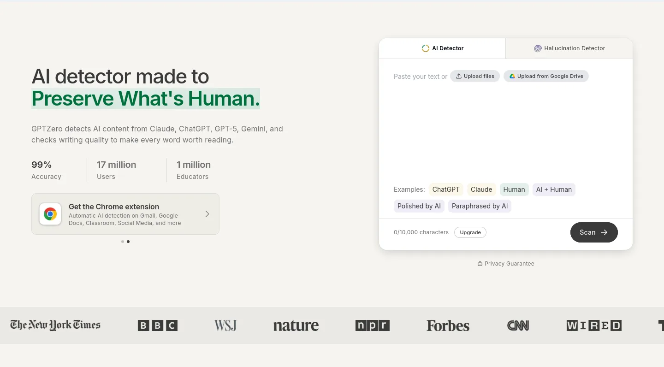Viewport: 664px width, 367px height.
Task: Click the arrow icon on Scan
Action: (x=604, y=232)
